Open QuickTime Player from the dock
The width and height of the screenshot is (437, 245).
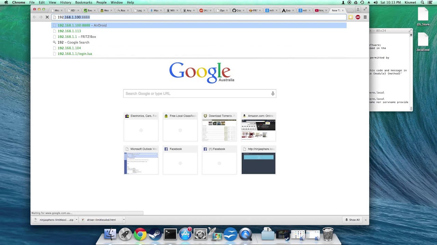click(245, 234)
